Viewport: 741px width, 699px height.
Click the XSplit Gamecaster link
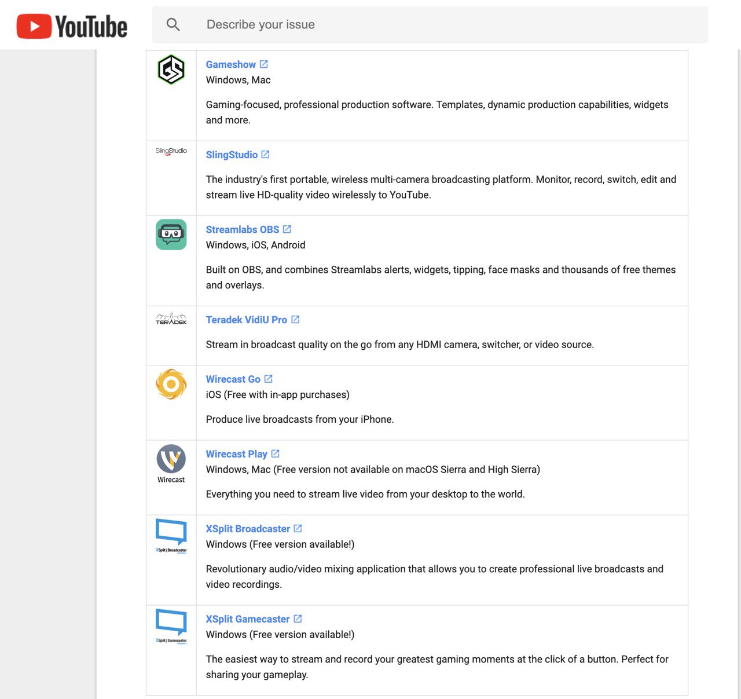pyautogui.click(x=248, y=619)
